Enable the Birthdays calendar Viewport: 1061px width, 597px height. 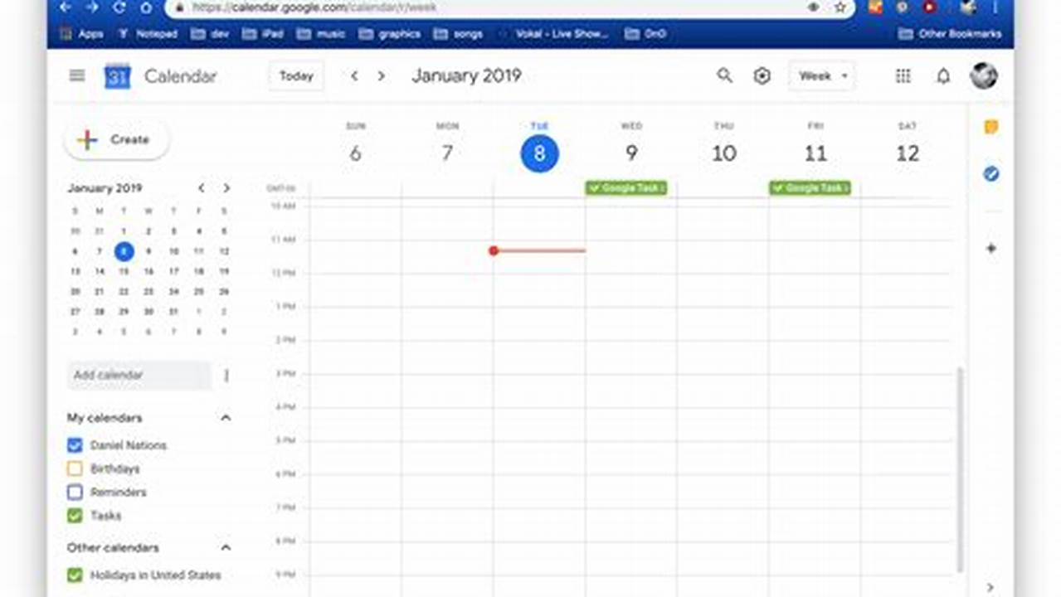coord(75,468)
